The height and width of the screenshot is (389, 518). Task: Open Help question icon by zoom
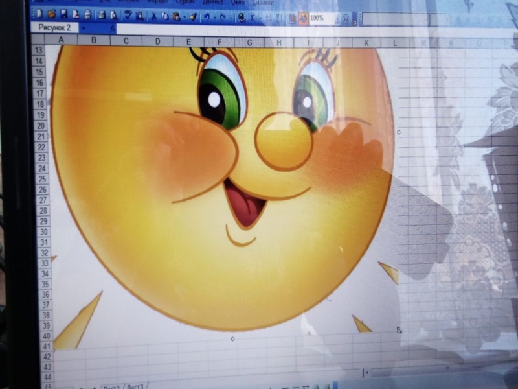pos(346,19)
